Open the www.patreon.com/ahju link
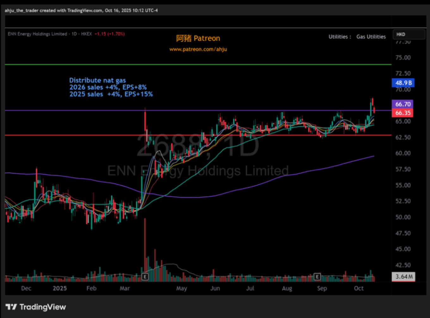The image size is (430, 318). 198,49
